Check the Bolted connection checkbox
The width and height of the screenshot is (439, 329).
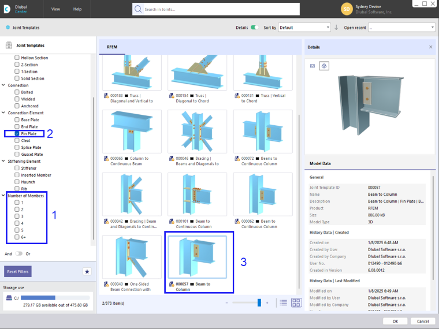[x=17, y=92]
